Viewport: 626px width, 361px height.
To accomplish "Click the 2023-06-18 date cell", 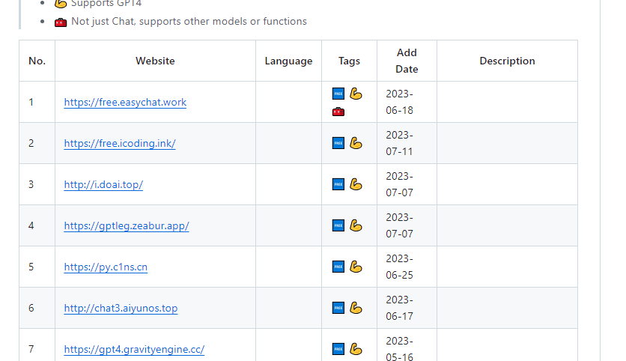I will [399, 103].
